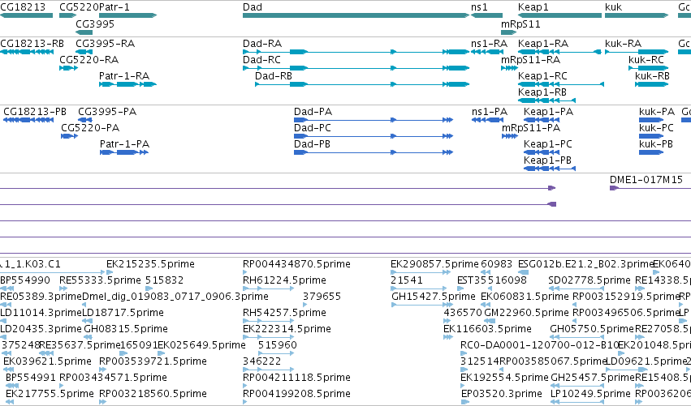Viewport: 691px width, 406px height.
Task: Click EST label EP03520.3prime
Action: pyautogui.click(x=502, y=394)
